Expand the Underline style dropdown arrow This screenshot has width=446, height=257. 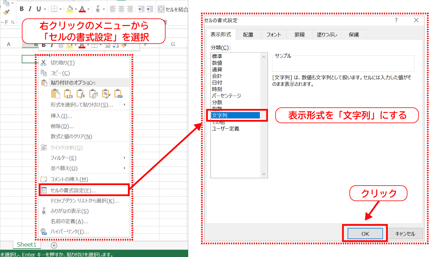(45, 9)
